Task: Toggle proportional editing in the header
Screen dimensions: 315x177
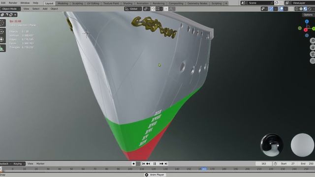Action: click(x=166, y=9)
